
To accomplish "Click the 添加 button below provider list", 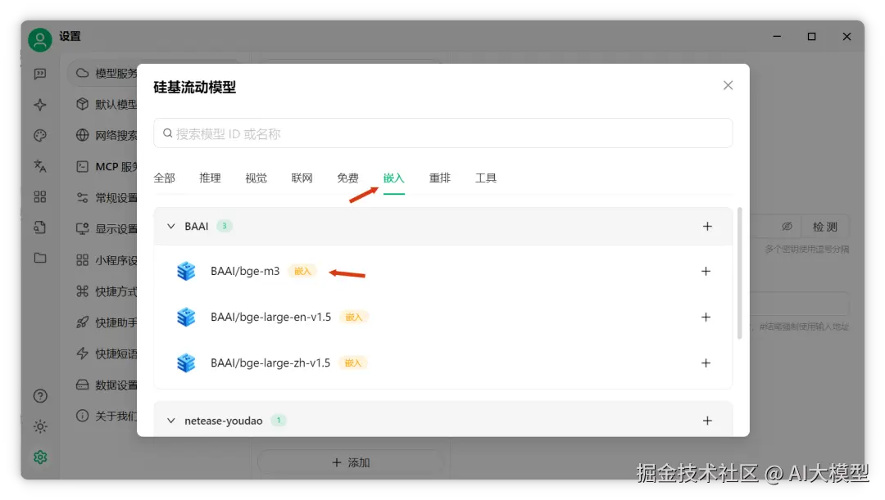I will click(x=351, y=462).
